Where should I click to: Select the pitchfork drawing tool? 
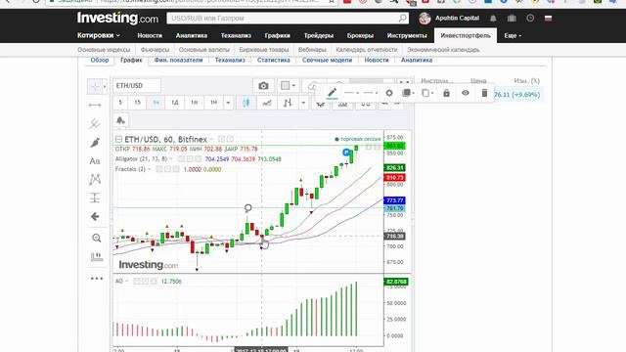95,123
